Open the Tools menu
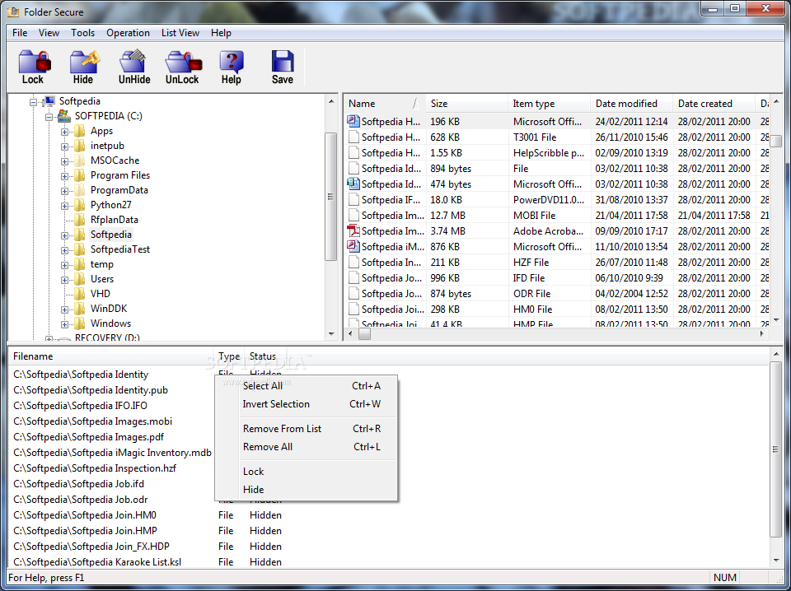This screenshot has height=591, width=791. (x=82, y=33)
